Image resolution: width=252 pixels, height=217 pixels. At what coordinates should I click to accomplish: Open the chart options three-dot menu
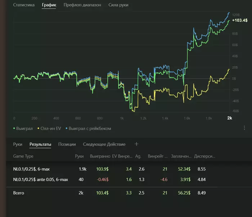tap(244, 128)
